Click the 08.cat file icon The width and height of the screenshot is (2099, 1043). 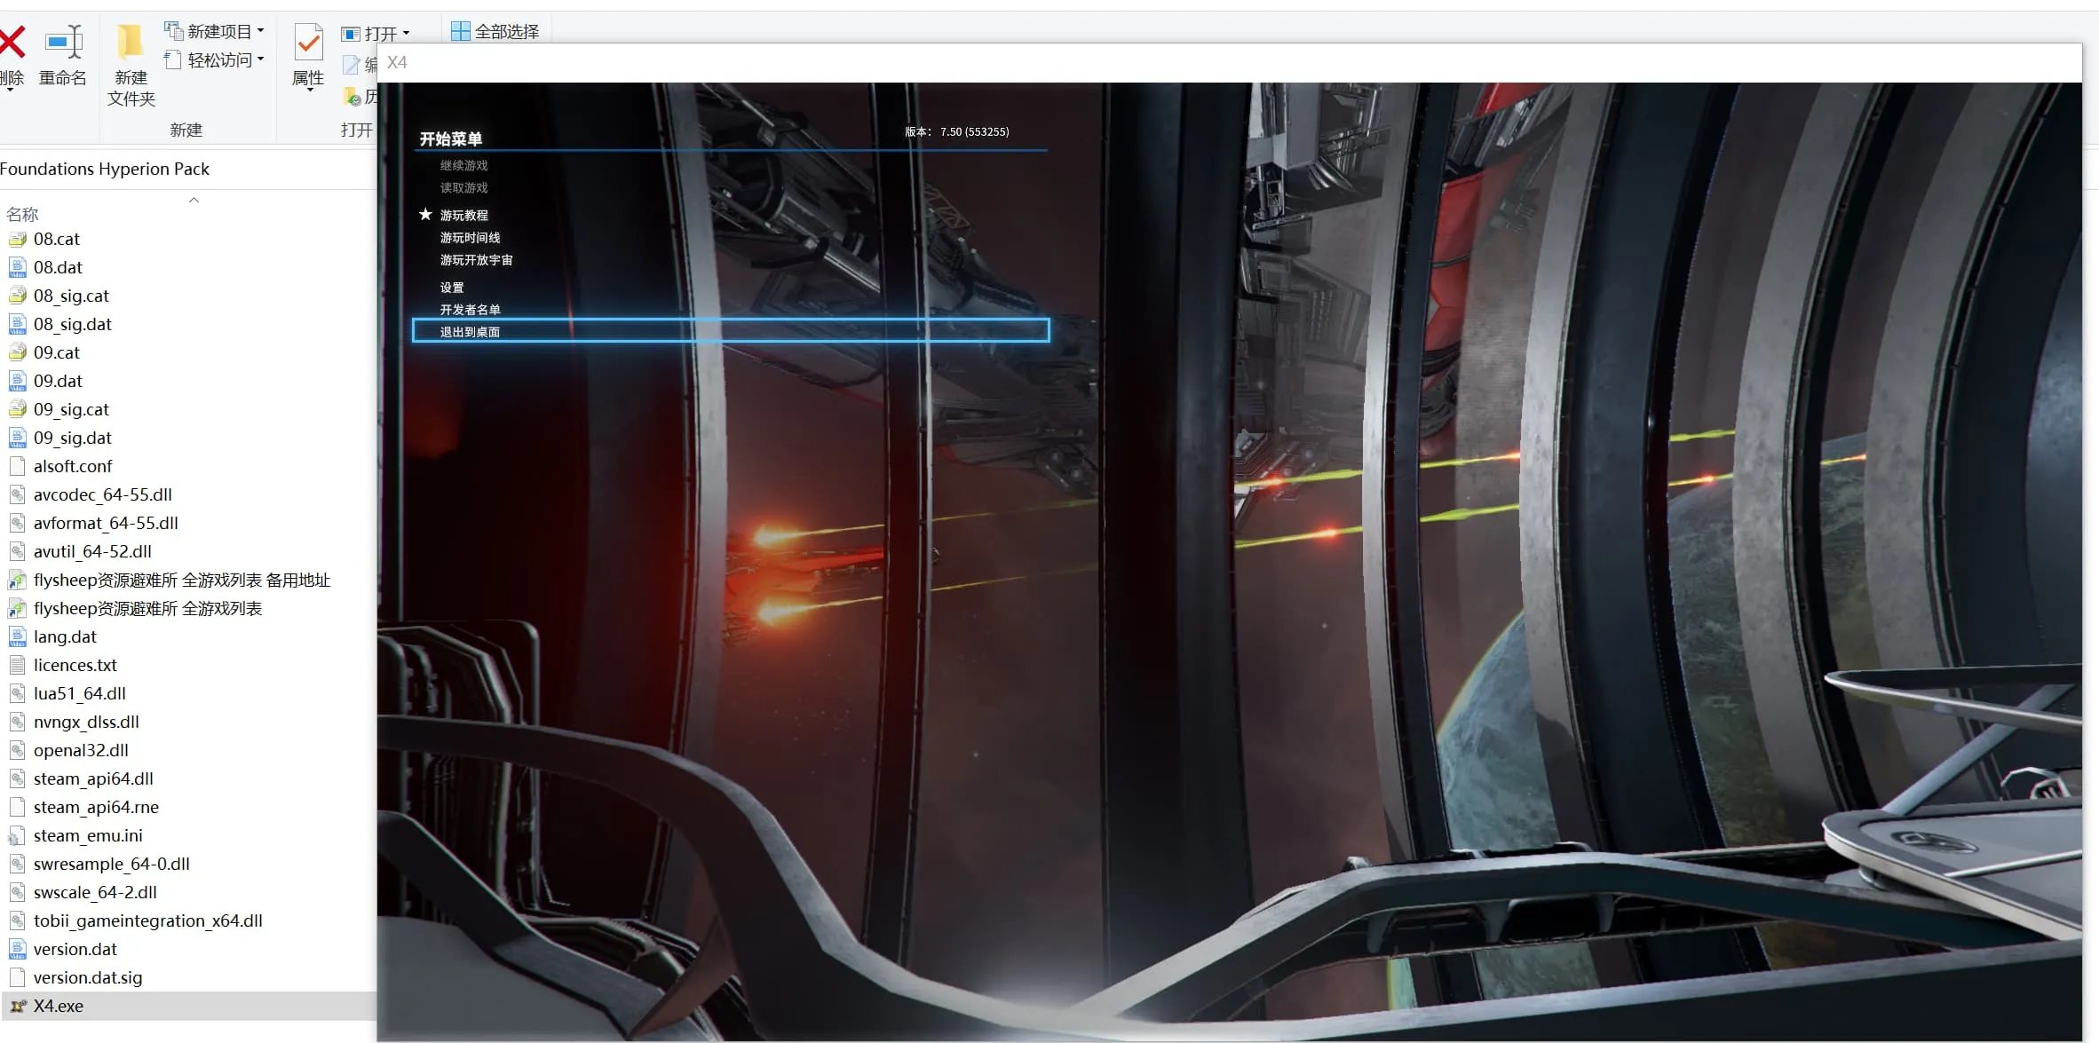[x=17, y=239]
